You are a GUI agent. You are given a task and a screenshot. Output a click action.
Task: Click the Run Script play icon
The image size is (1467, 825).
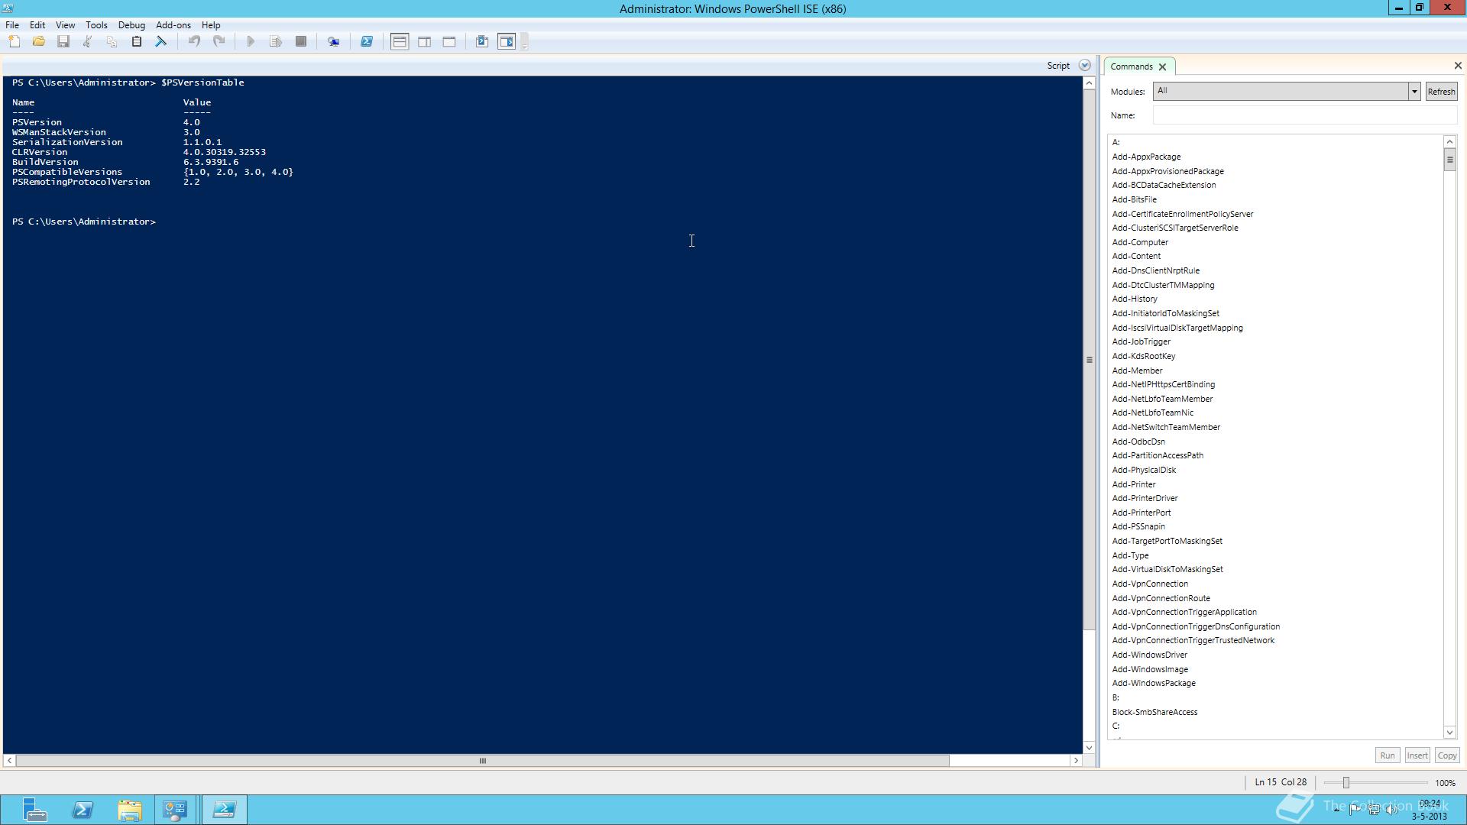pos(251,42)
